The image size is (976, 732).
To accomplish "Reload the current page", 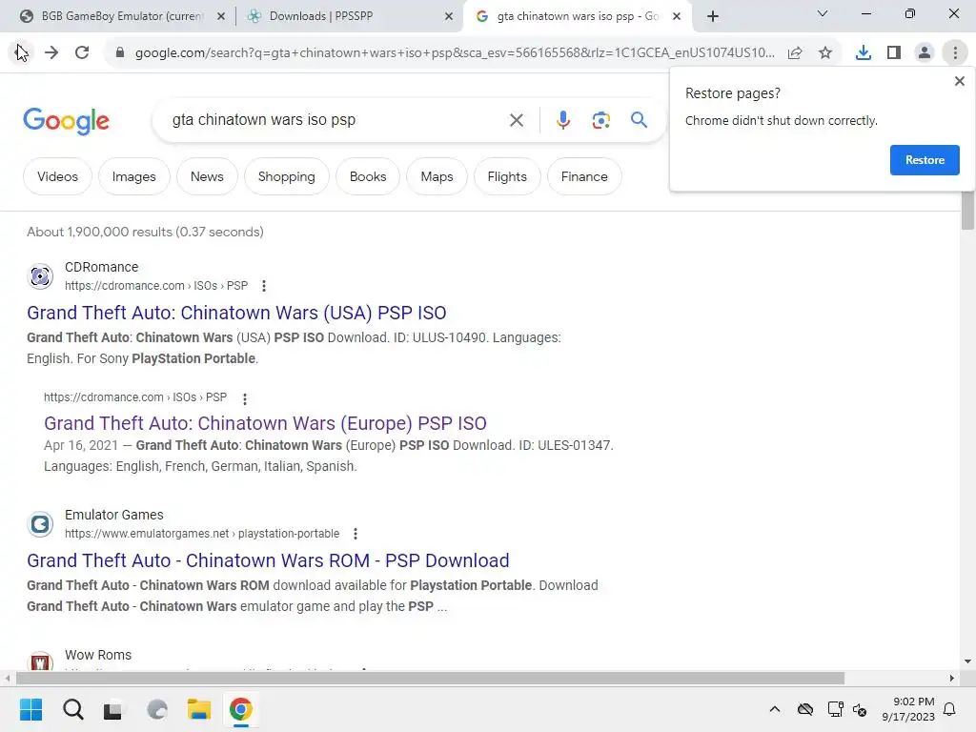I will tap(82, 53).
